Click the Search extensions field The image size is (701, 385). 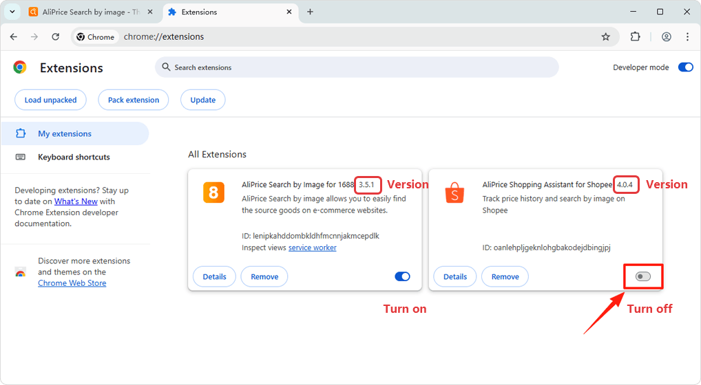[357, 67]
